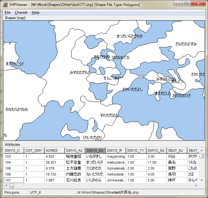Click the すわただはる polygon label on map

(109, 115)
